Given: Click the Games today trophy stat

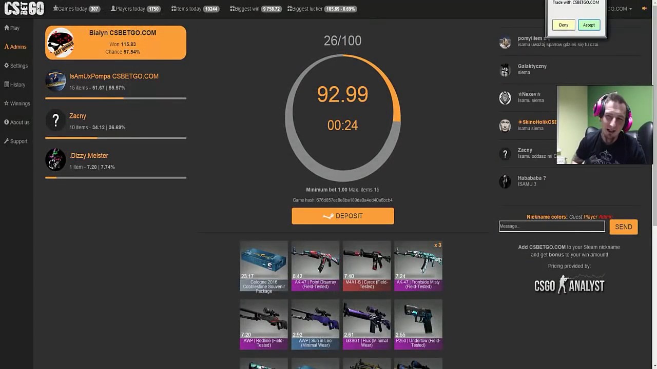Looking at the screenshot, I should coord(76,9).
